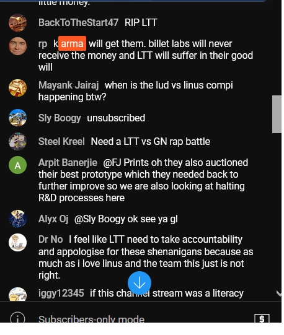Select the username iggy12345

(x=61, y=293)
